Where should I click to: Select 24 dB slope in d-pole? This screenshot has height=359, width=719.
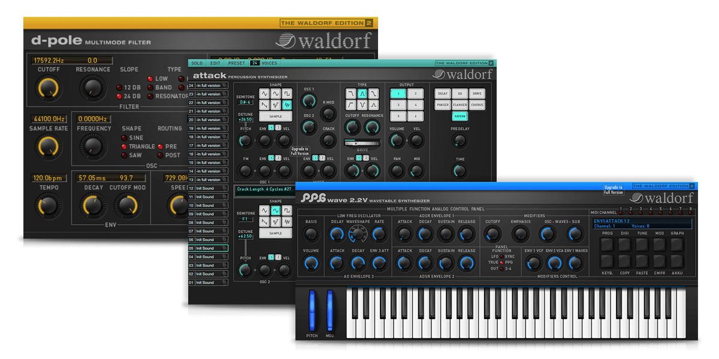[120, 96]
